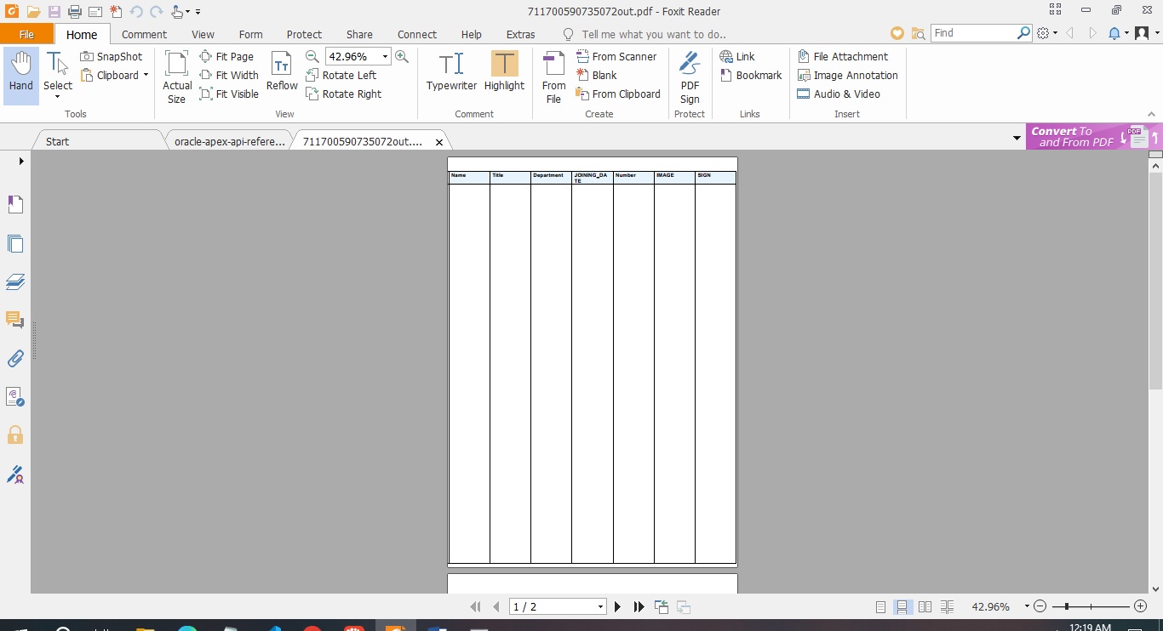This screenshot has height=631, width=1163.
Task: Switch to the oracle-apex-api-reference document tab
Action: pyautogui.click(x=229, y=142)
